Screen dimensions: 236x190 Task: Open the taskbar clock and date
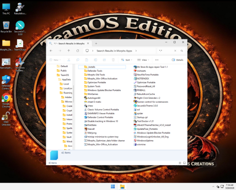tap(230, 187)
